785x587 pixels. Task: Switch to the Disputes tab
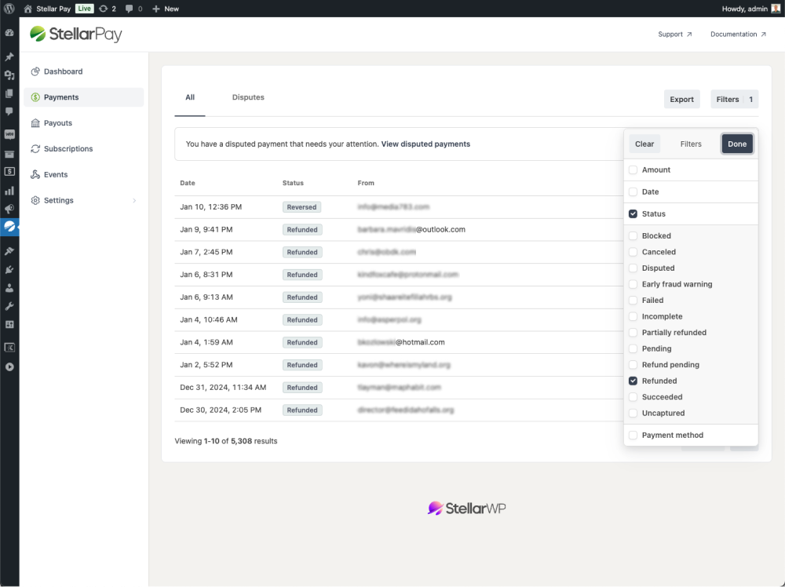[248, 98]
